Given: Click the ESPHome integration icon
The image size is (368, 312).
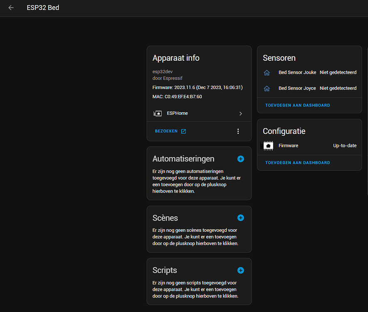Looking at the screenshot, I should [158, 113].
